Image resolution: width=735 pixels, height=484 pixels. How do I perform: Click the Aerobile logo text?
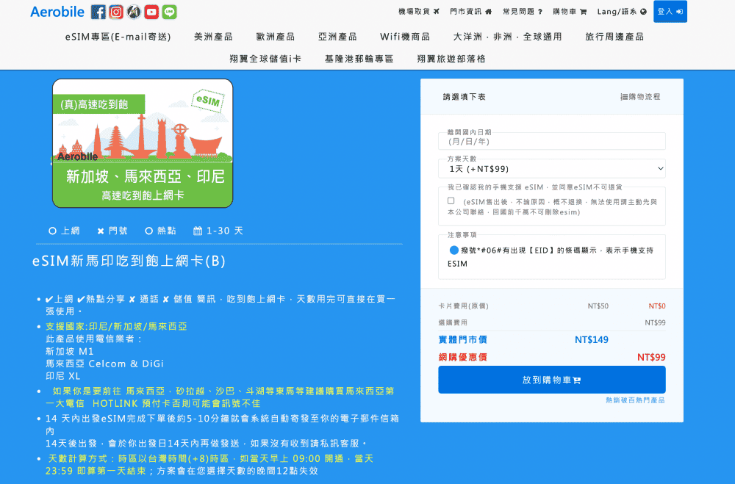point(57,12)
